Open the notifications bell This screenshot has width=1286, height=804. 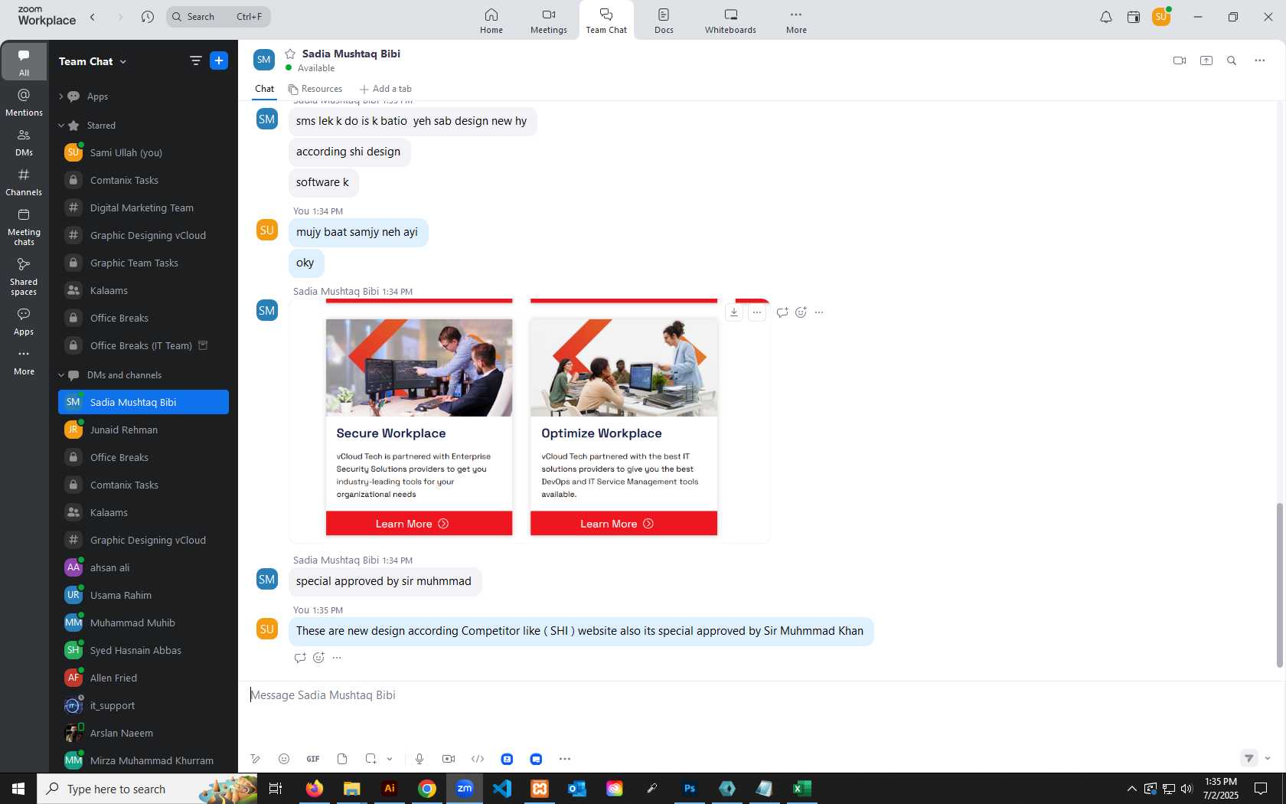[1106, 17]
